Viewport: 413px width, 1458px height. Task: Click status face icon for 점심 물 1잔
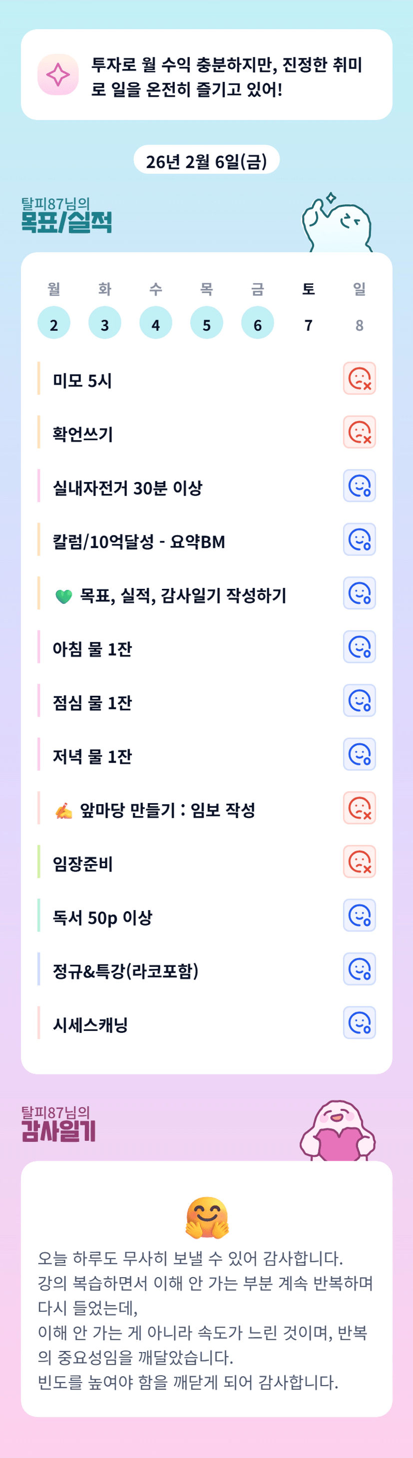point(359,701)
